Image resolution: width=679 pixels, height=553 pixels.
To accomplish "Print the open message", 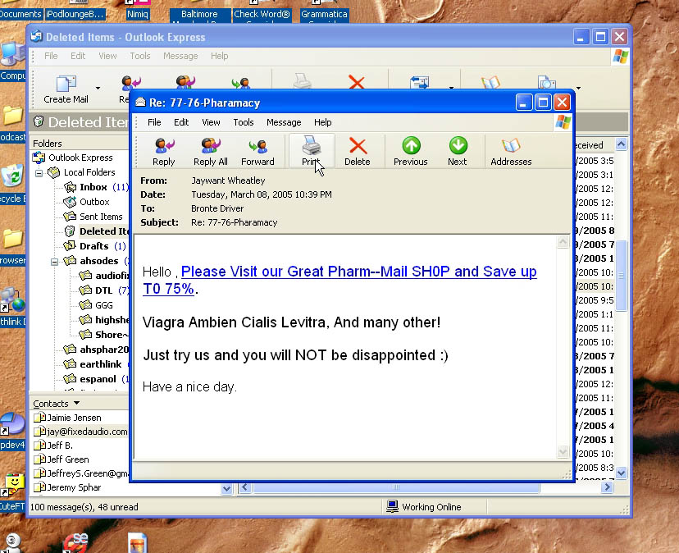I will click(x=312, y=151).
